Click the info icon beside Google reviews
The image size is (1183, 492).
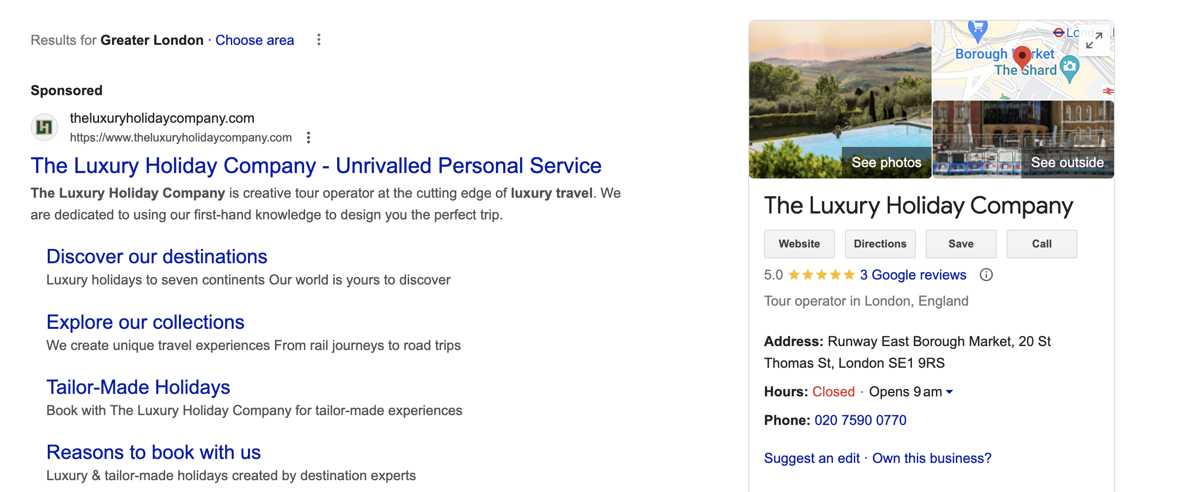pos(986,275)
